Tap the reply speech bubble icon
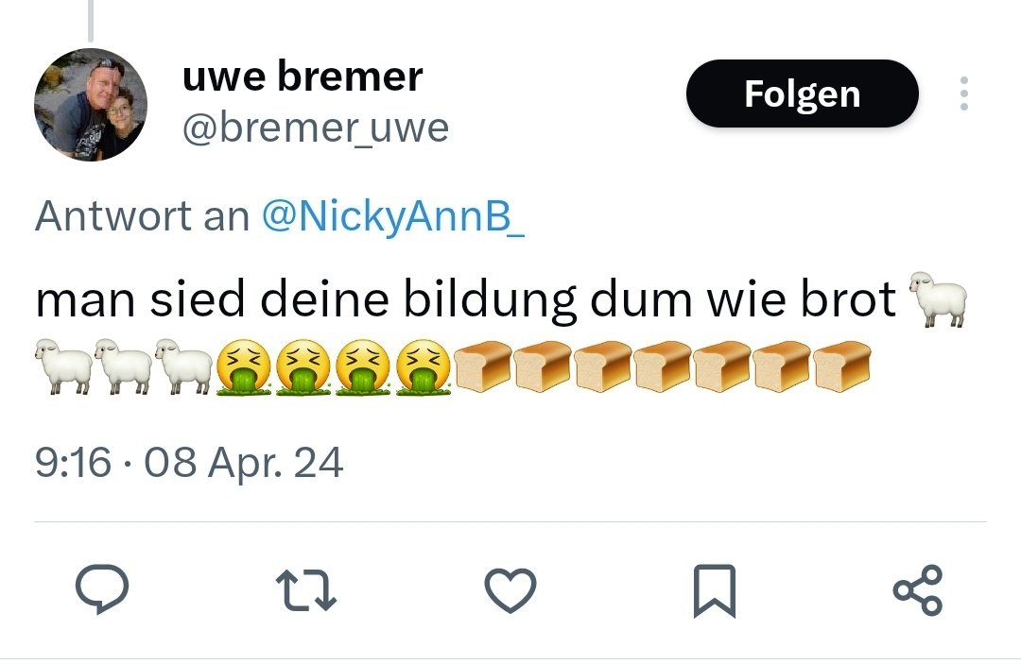 [102, 590]
